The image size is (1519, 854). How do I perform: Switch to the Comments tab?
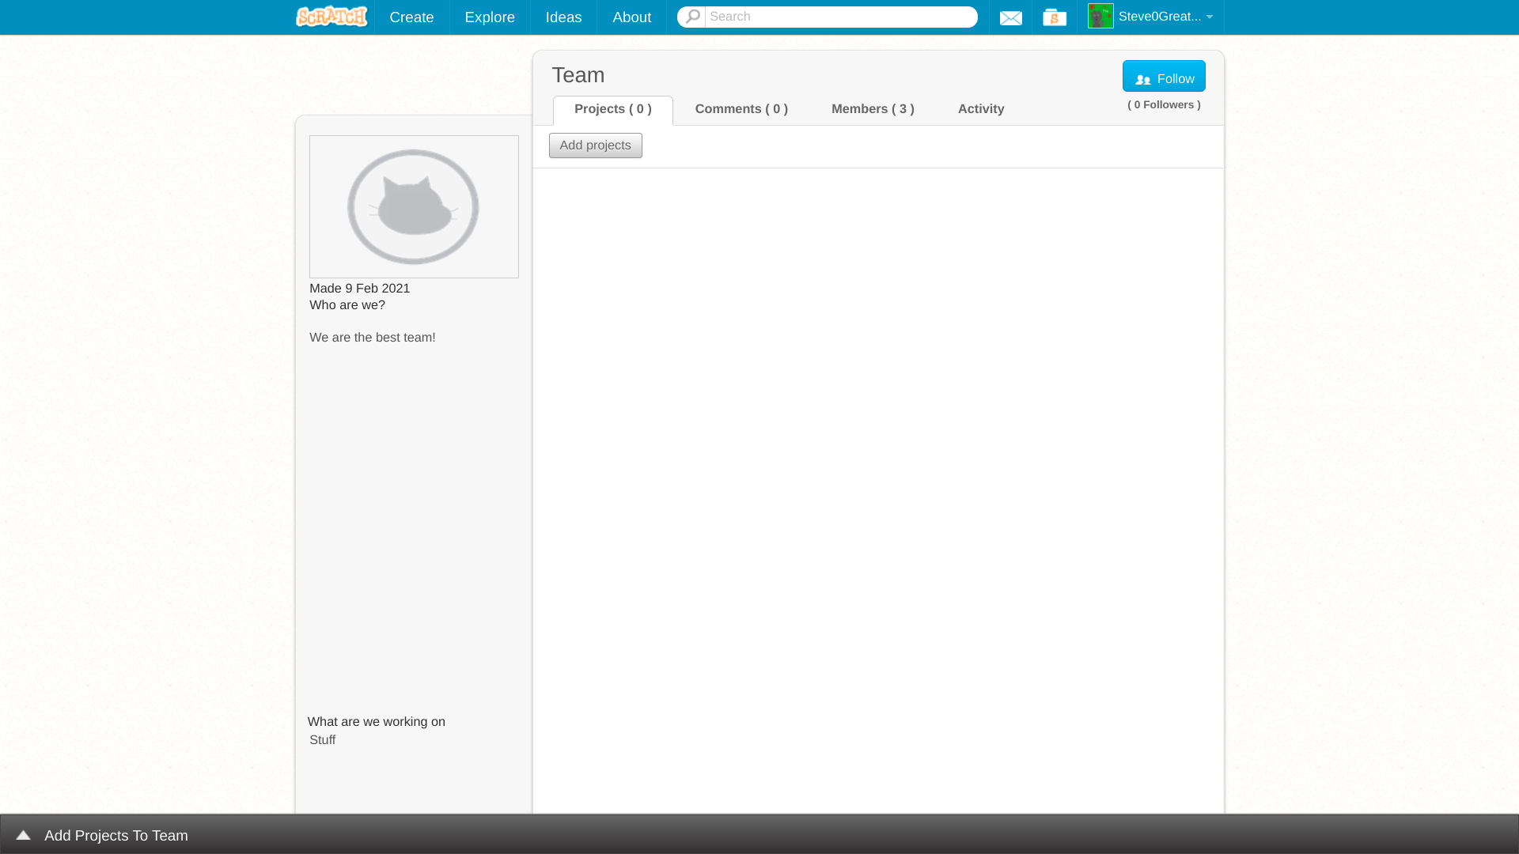(x=741, y=109)
